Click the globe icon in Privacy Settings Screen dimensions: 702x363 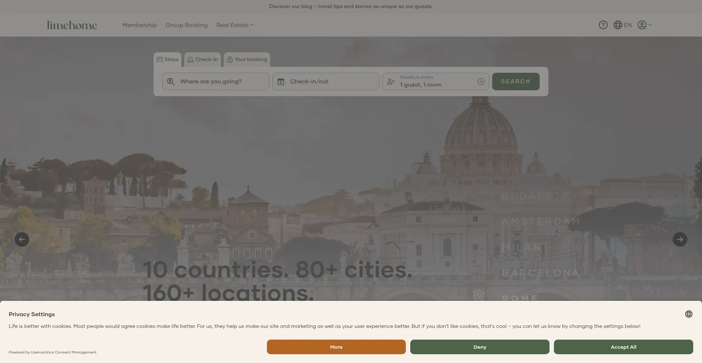click(x=689, y=314)
